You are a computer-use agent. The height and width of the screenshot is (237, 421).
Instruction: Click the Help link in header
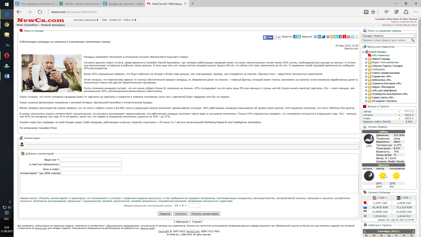pos(104,20)
